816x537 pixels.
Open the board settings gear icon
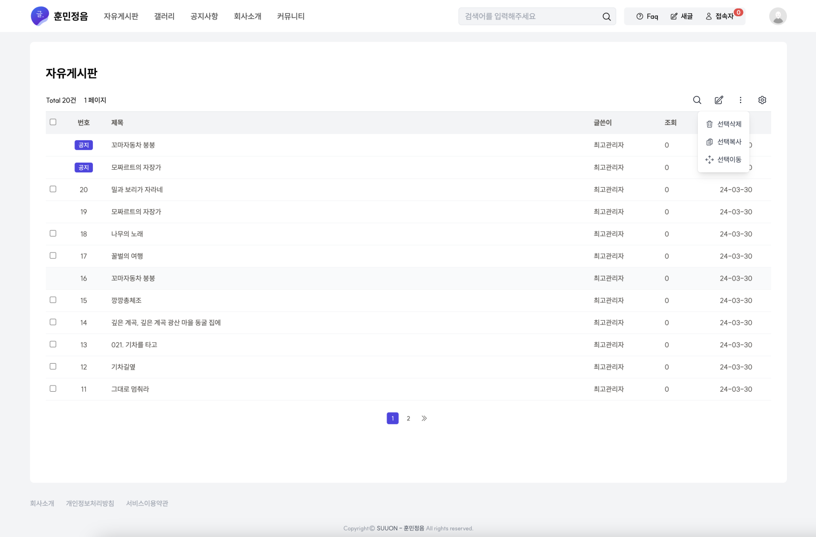click(x=762, y=100)
